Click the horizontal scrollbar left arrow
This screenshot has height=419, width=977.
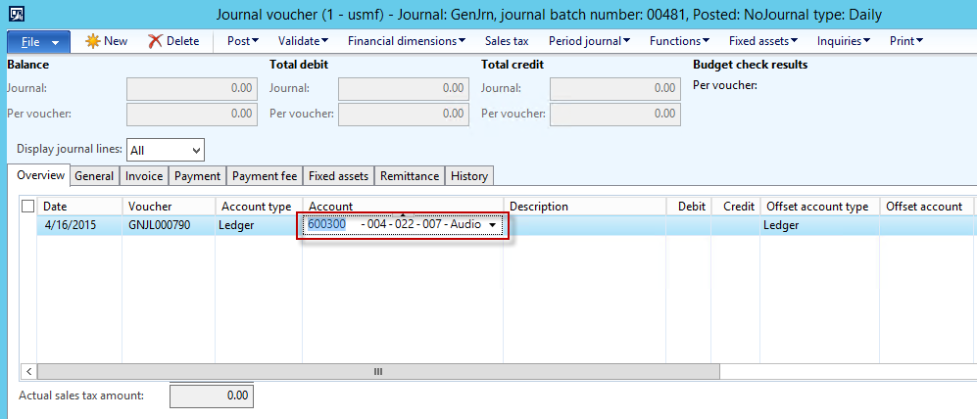pos(28,372)
